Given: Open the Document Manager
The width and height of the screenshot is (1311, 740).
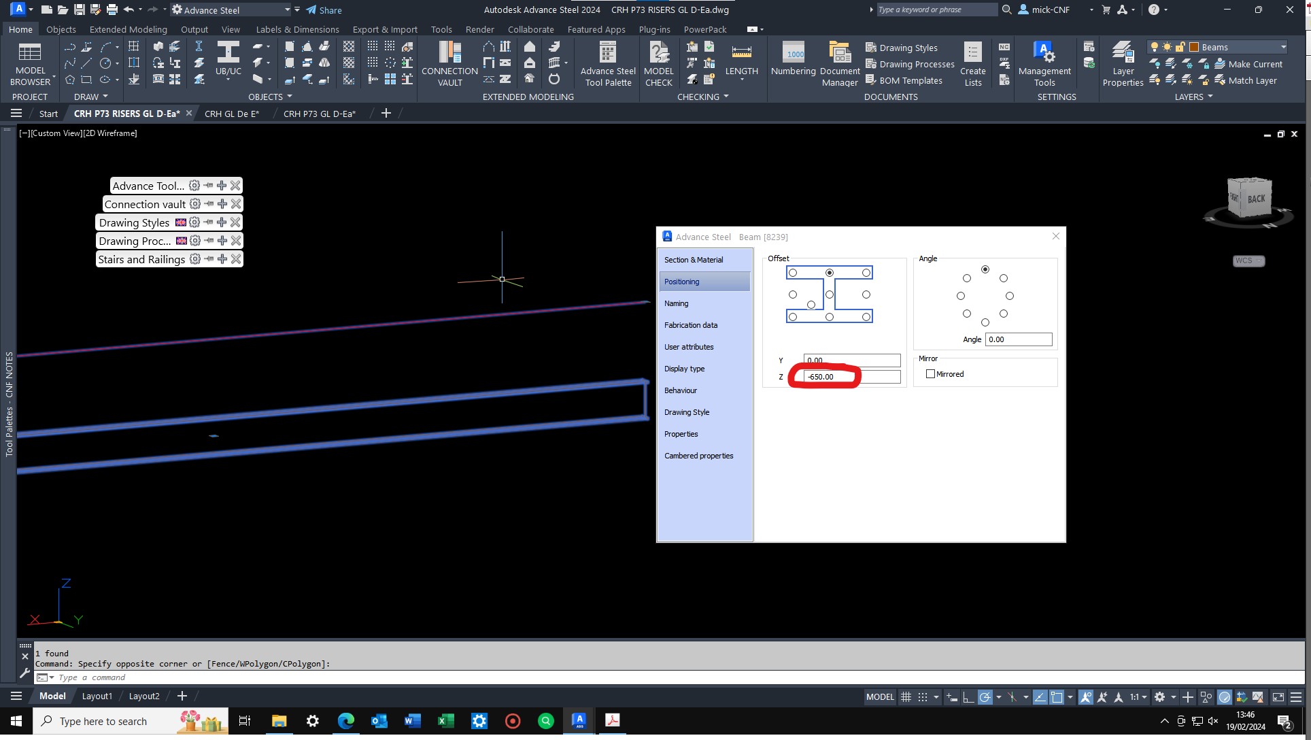Looking at the screenshot, I should click(x=839, y=63).
